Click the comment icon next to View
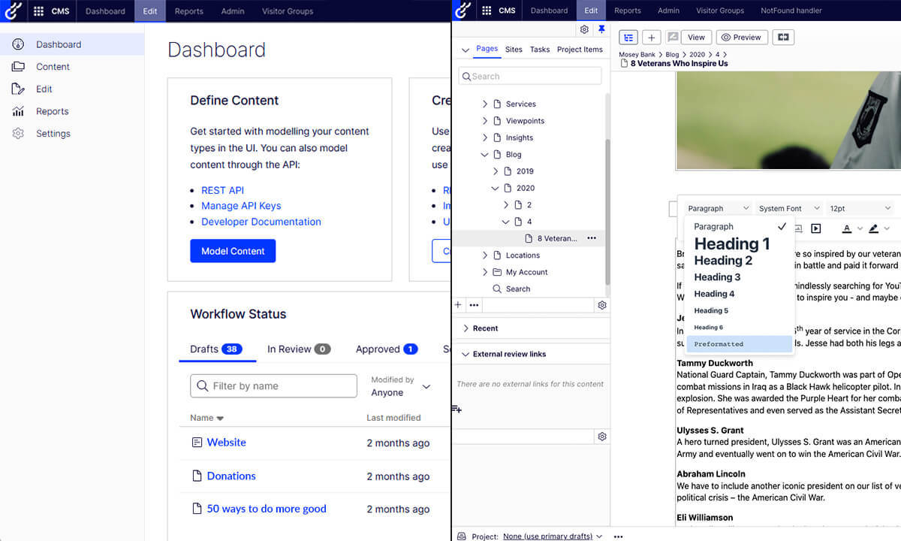The image size is (901, 541). click(673, 37)
